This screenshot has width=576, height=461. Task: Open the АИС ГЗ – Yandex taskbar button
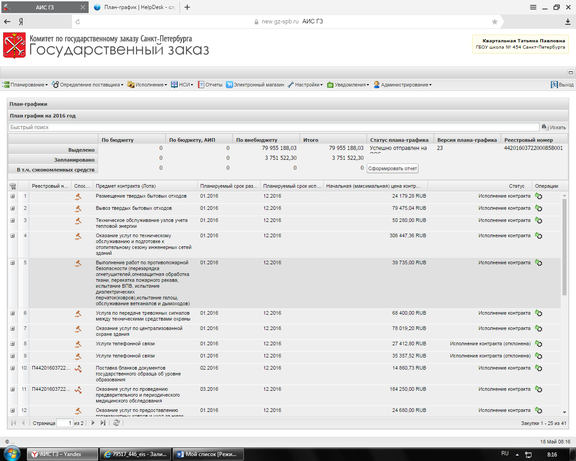63,454
